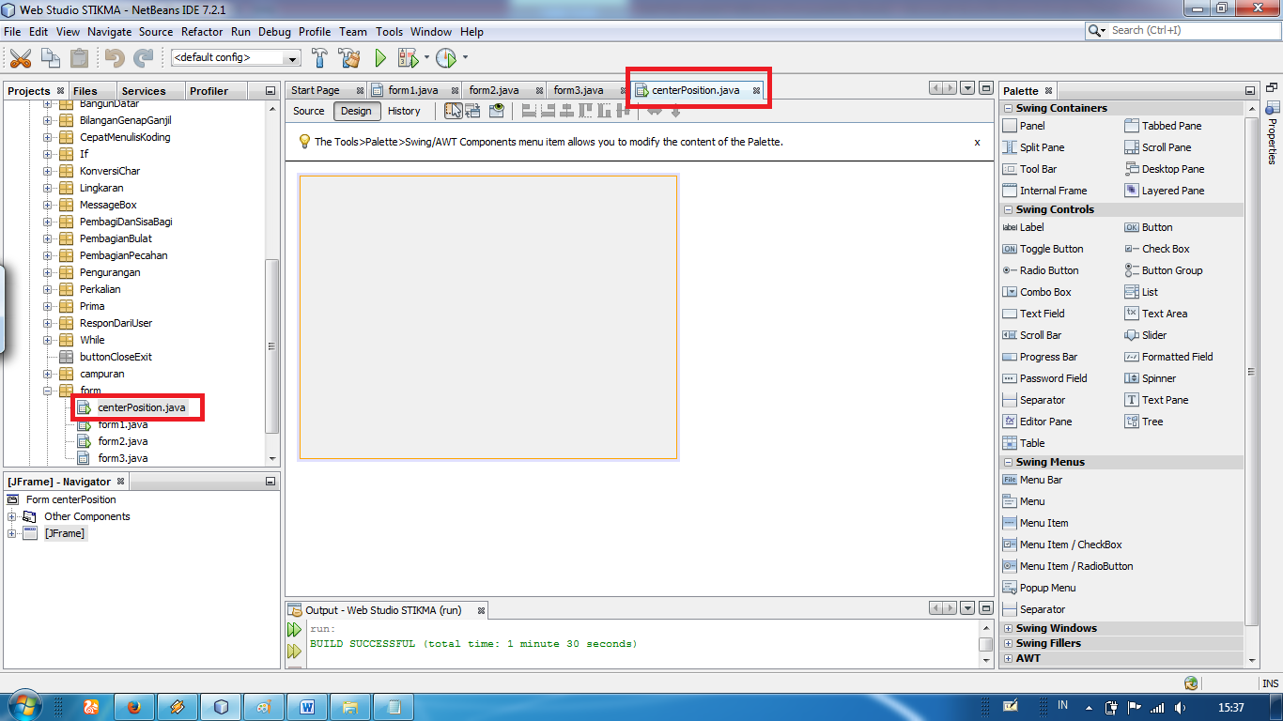This screenshot has width=1283, height=721.
Task: Open the Refactor menu
Action: [x=202, y=31]
